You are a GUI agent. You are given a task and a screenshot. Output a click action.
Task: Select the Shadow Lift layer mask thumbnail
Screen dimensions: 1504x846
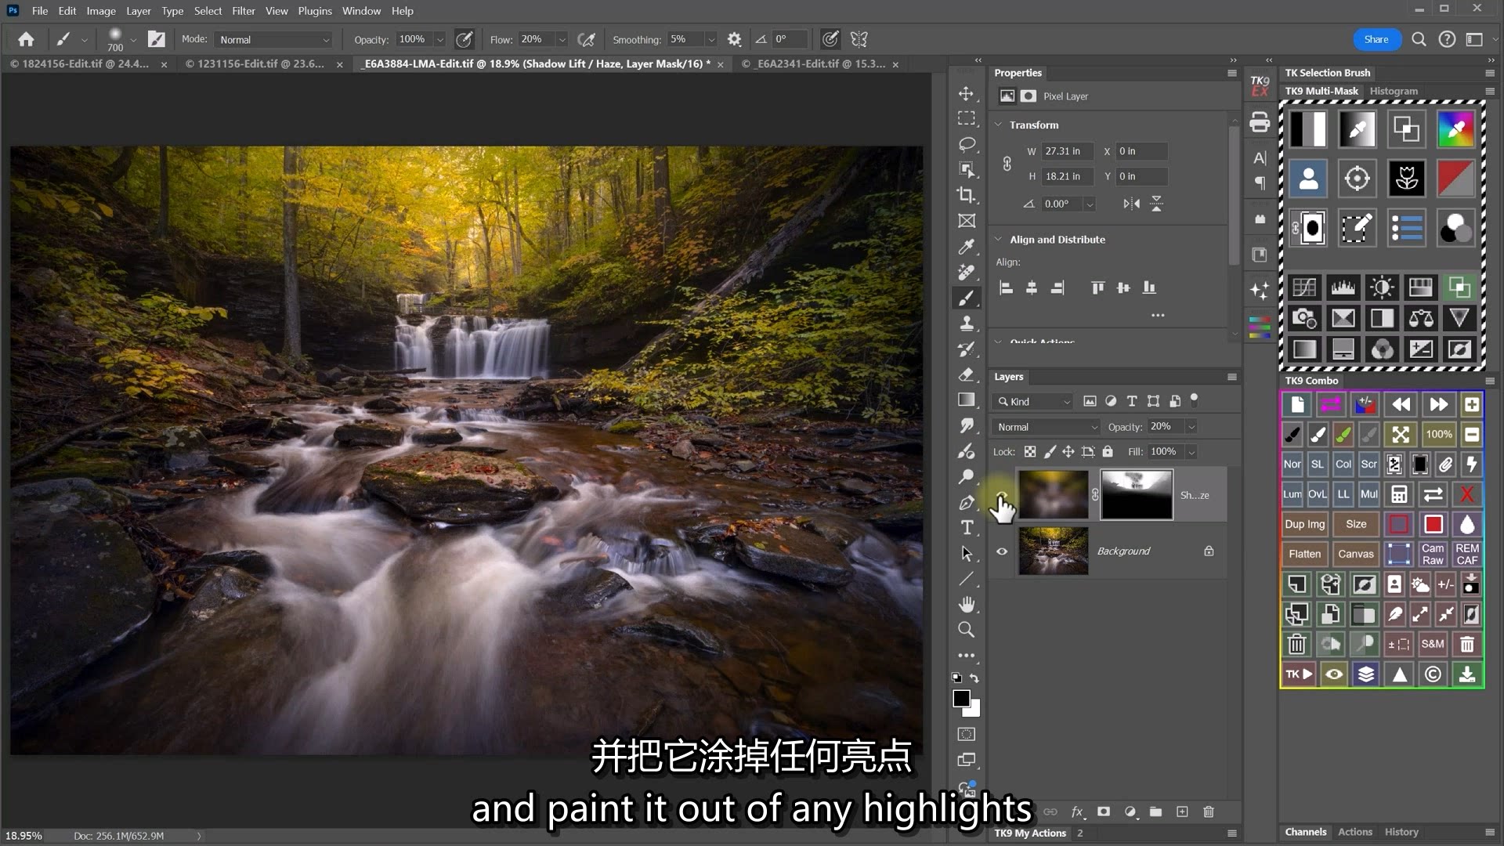(1137, 494)
